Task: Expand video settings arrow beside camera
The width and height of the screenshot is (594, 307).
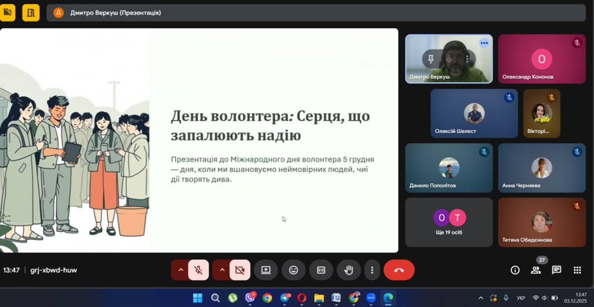Action: pos(222,270)
